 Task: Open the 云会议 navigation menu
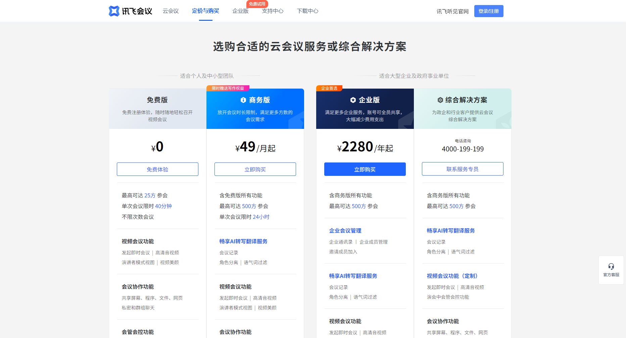(171, 11)
